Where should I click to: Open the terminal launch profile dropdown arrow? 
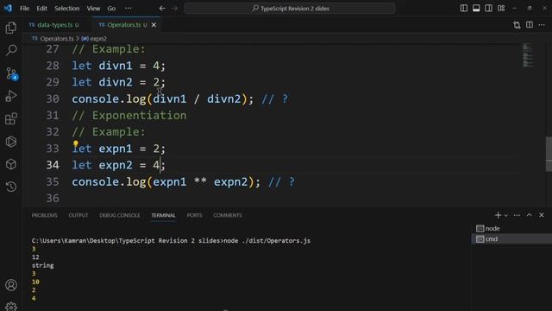(x=506, y=215)
